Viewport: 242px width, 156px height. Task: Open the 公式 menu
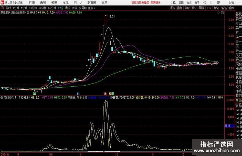(189, 3)
